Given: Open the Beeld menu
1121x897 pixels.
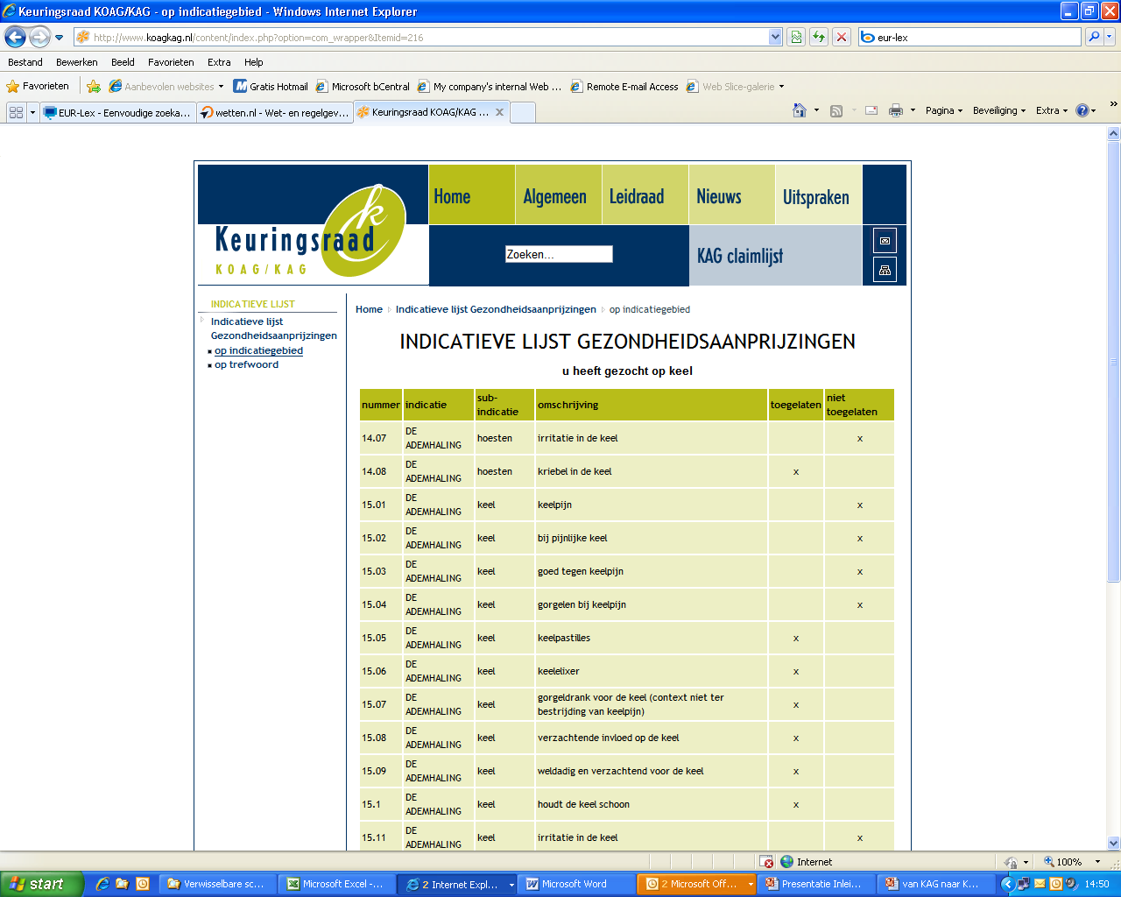Looking at the screenshot, I should (123, 62).
